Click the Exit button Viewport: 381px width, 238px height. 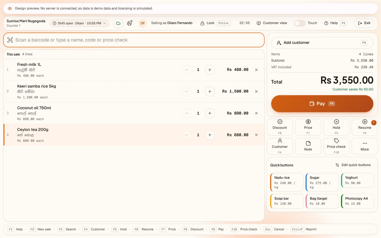pyautogui.click(x=364, y=23)
